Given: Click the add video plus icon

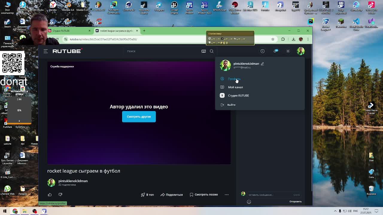Looking at the screenshot, I should coord(262,51).
